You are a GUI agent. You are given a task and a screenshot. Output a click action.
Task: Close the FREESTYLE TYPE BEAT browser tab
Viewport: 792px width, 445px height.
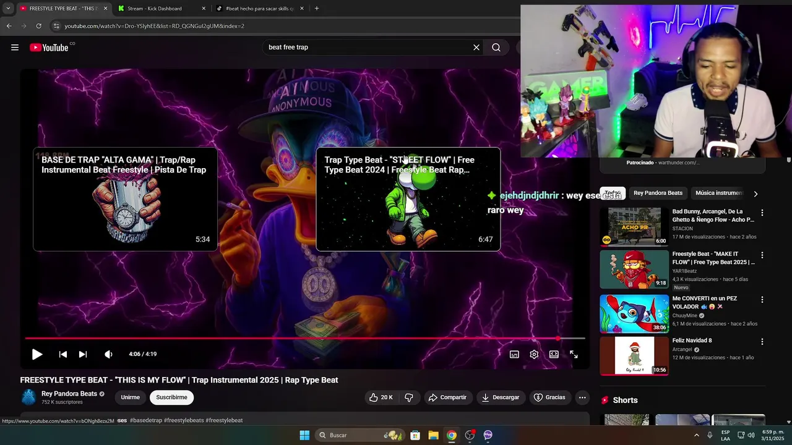(105, 9)
